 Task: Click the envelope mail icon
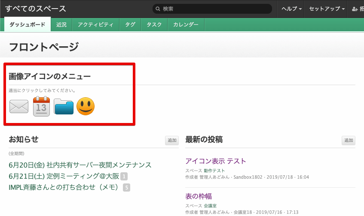[x=19, y=106]
